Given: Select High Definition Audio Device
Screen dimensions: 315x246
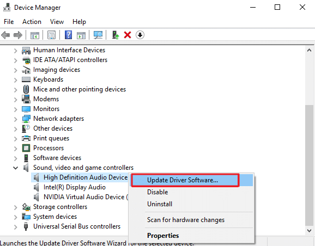Looking at the screenshot, I should click(x=86, y=177).
